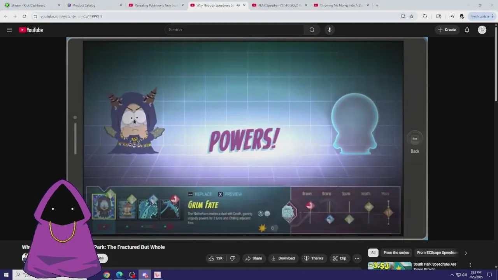This screenshot has width=498, height=280.
Task: Open the YouTube hamburger guide menu
Action: tap(9, 30)
